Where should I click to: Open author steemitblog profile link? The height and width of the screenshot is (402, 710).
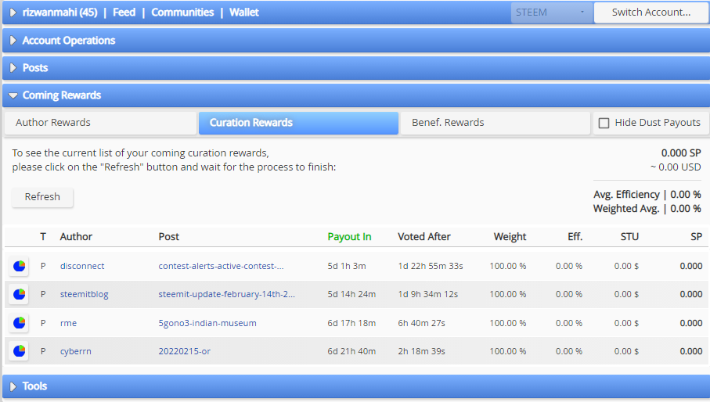(85, 294)
